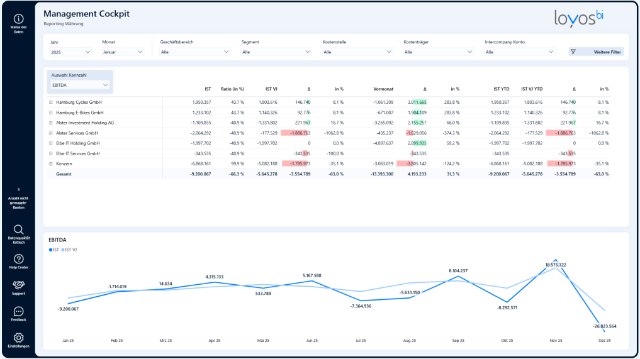640x359 pixels.
Task: Open the Geschäftsbereich dropdown
Action: pos(194,52)
